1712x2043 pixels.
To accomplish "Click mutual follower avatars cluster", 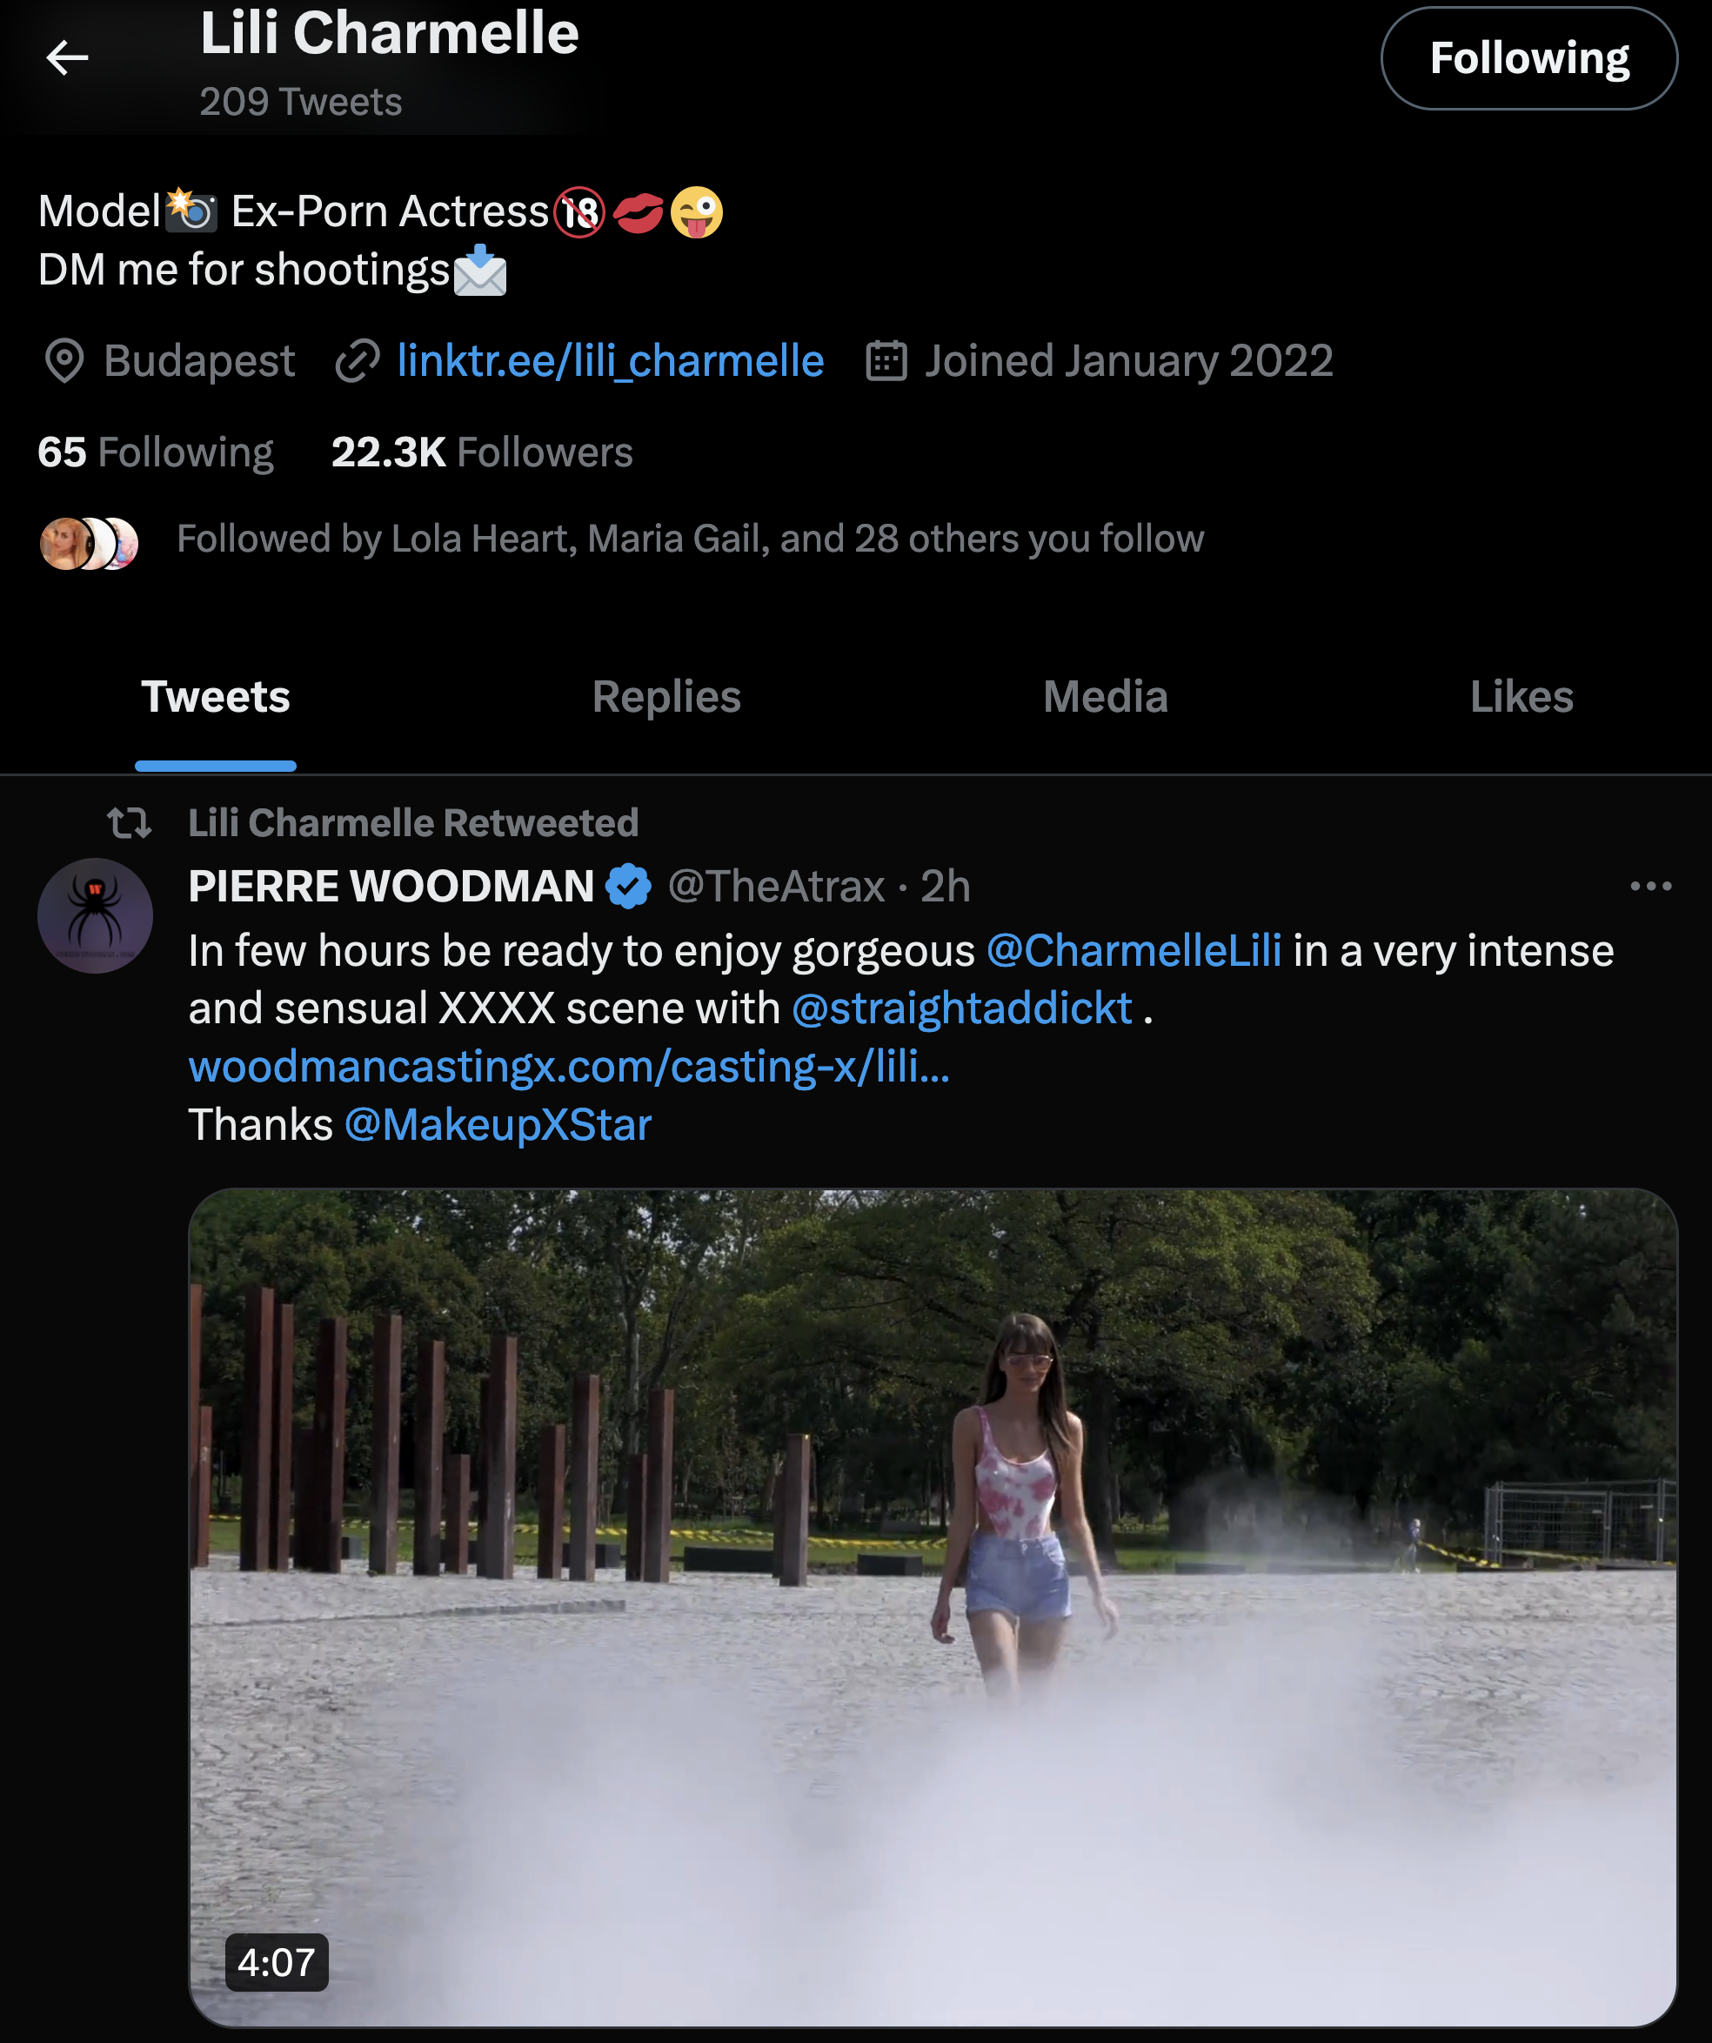I will 89,543.
